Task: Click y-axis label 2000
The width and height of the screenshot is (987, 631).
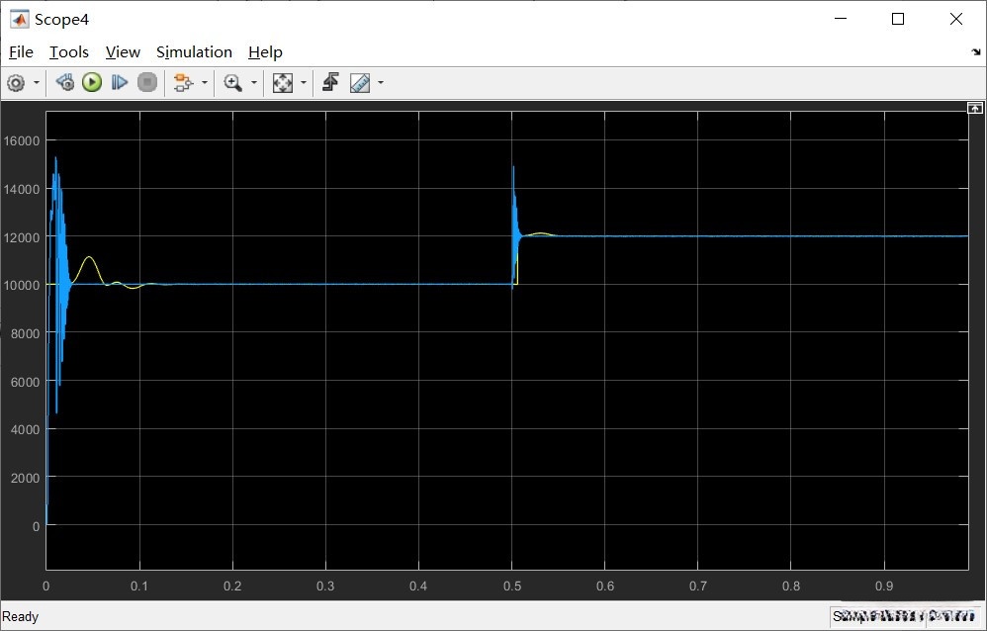Action: pos(25,478)
